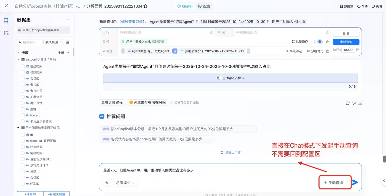Close the analysis panel with the X icon
Viewport: 386px width, 196px height.
(x=7, y=6)
